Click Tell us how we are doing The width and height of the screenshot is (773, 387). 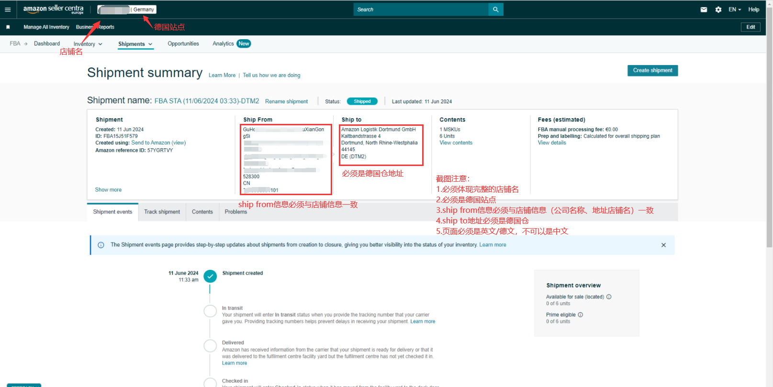point(271,76)
